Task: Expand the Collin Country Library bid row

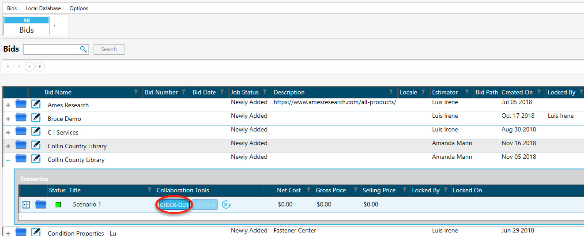Action: [x=8, y=146]
